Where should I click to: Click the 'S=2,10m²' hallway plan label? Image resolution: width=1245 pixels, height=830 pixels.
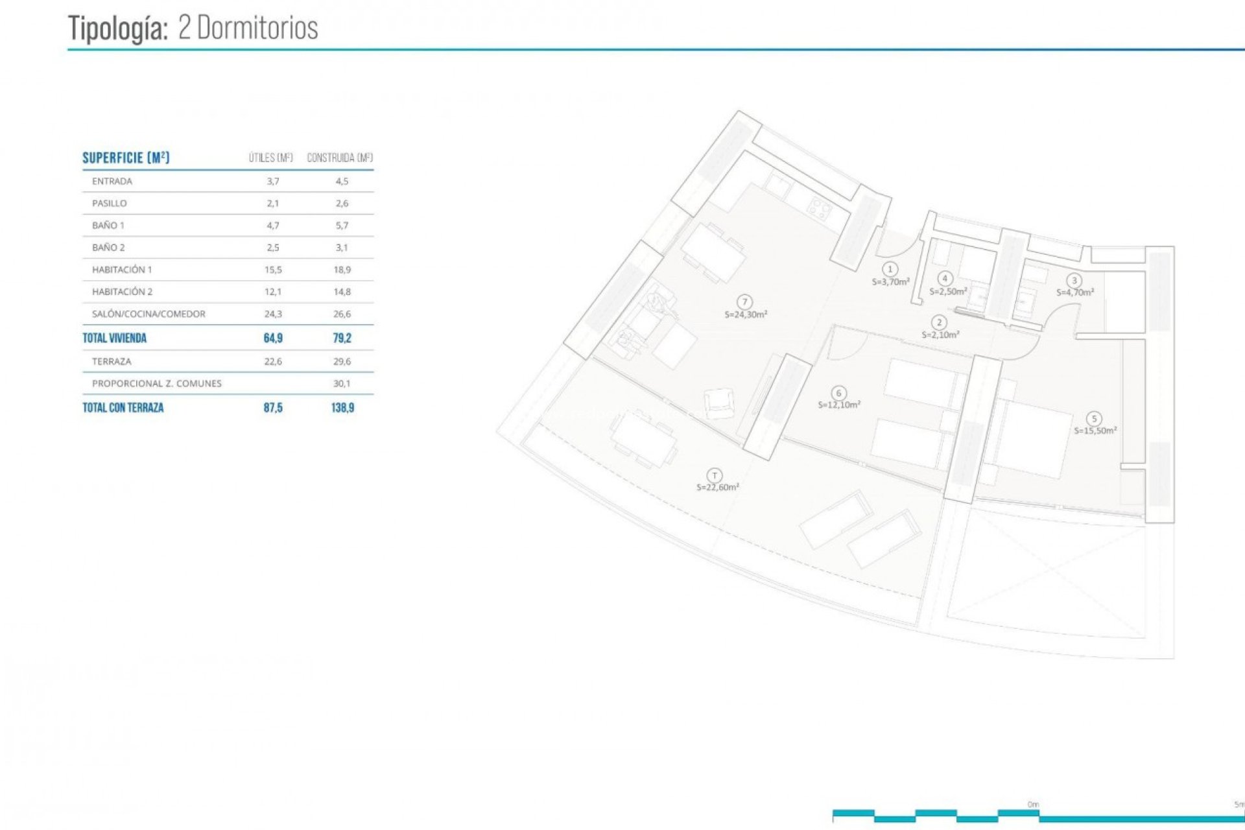pos(940,335)
